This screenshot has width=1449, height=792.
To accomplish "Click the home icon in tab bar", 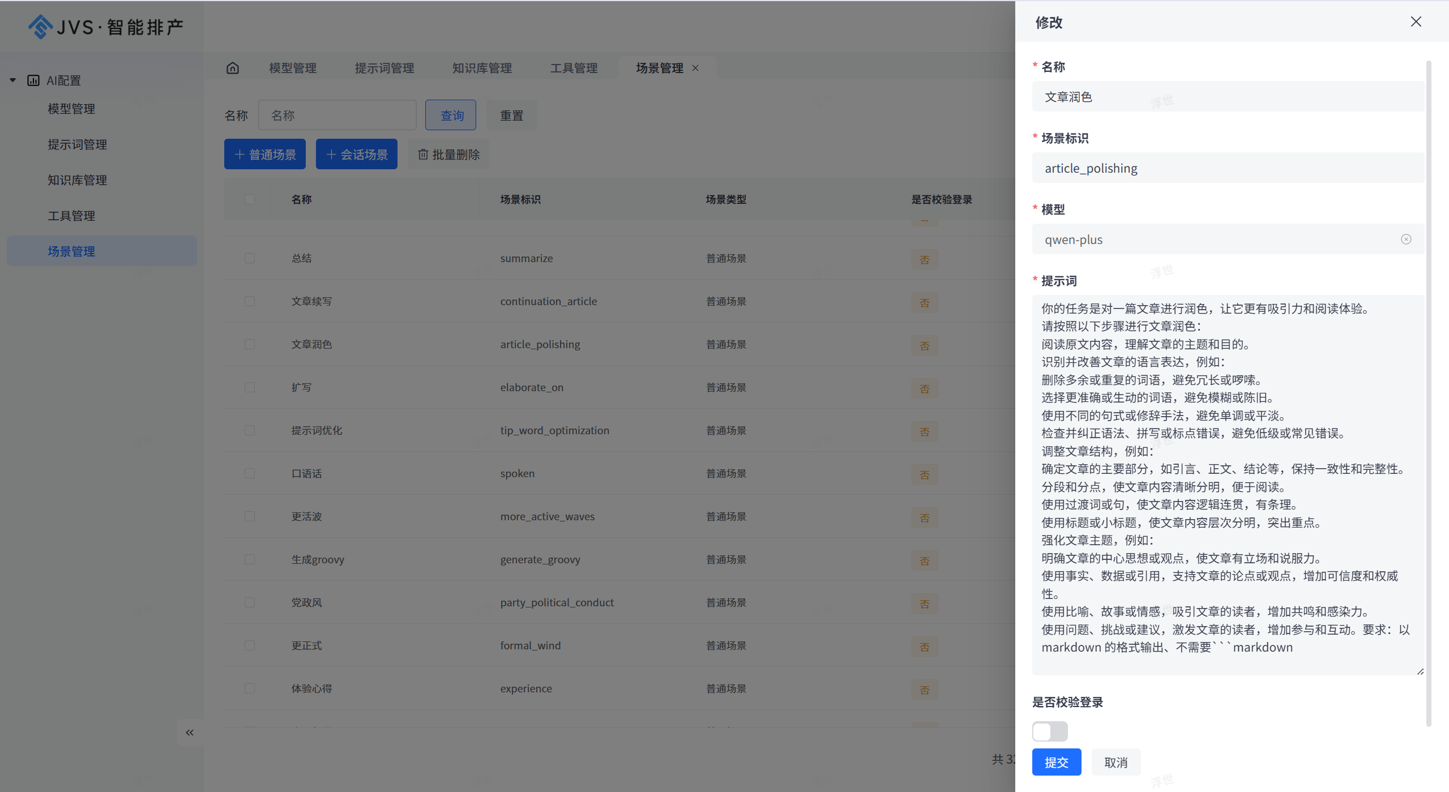I will tap(233, 68).
